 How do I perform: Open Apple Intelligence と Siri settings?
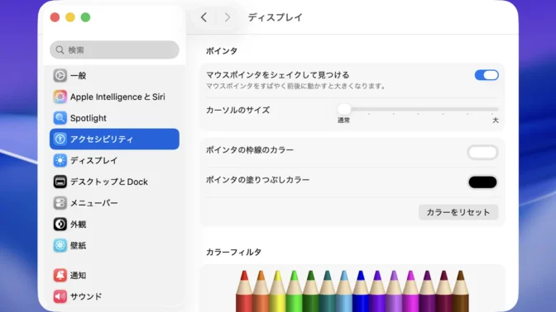coord(114,97)
